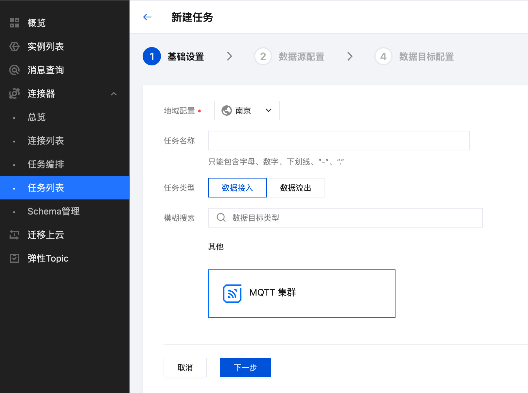Click the 其他 category heading
Viewport: 528px width, 393px height.
pyautogui.click(x=216, y=247)
